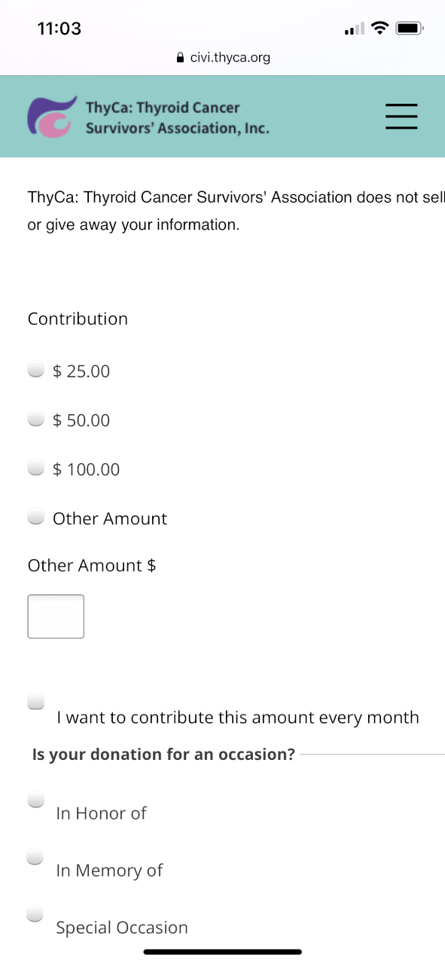Tap the ThyCa butterfly logo

pos(53,117)
